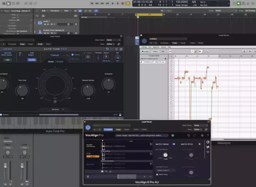Open the Settings menu in Melodyne

pyautogui.click(x=144, y=47)
